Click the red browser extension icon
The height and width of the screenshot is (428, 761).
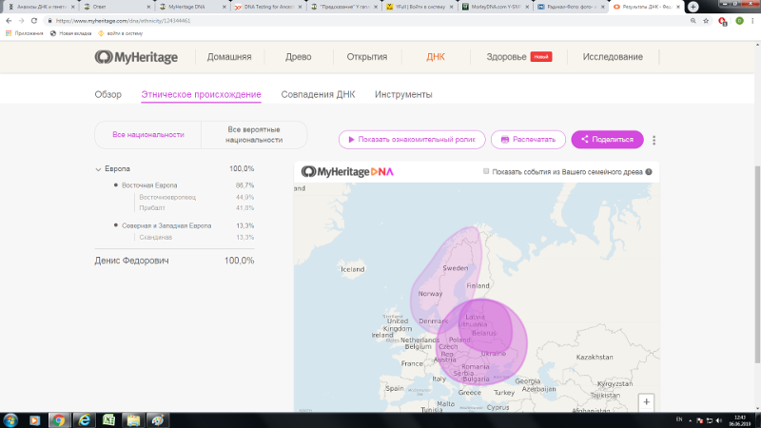(x=723, y=21)
